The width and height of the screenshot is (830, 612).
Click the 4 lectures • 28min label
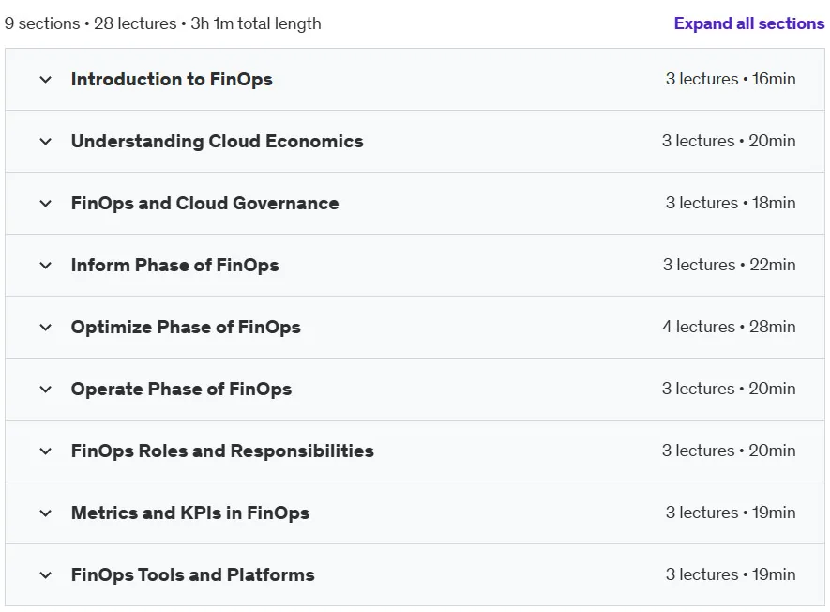pyautogui.click(x=729, y=327)
